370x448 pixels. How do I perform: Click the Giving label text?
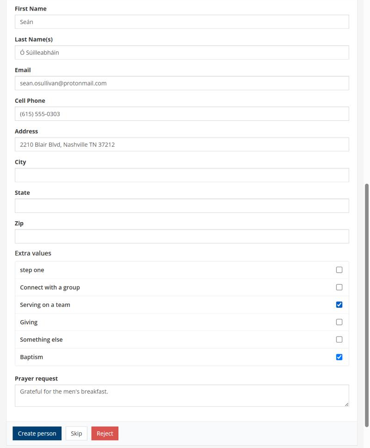point(29,322)
